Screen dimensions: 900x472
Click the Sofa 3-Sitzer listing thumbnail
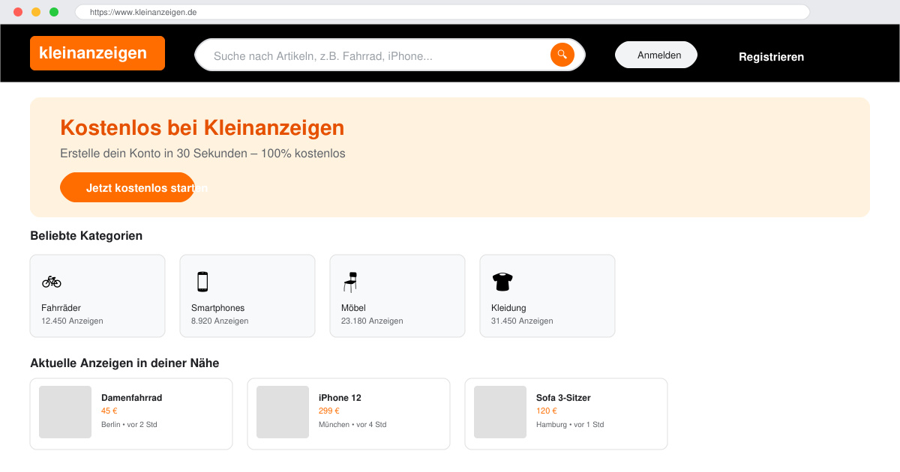(500, 412)
